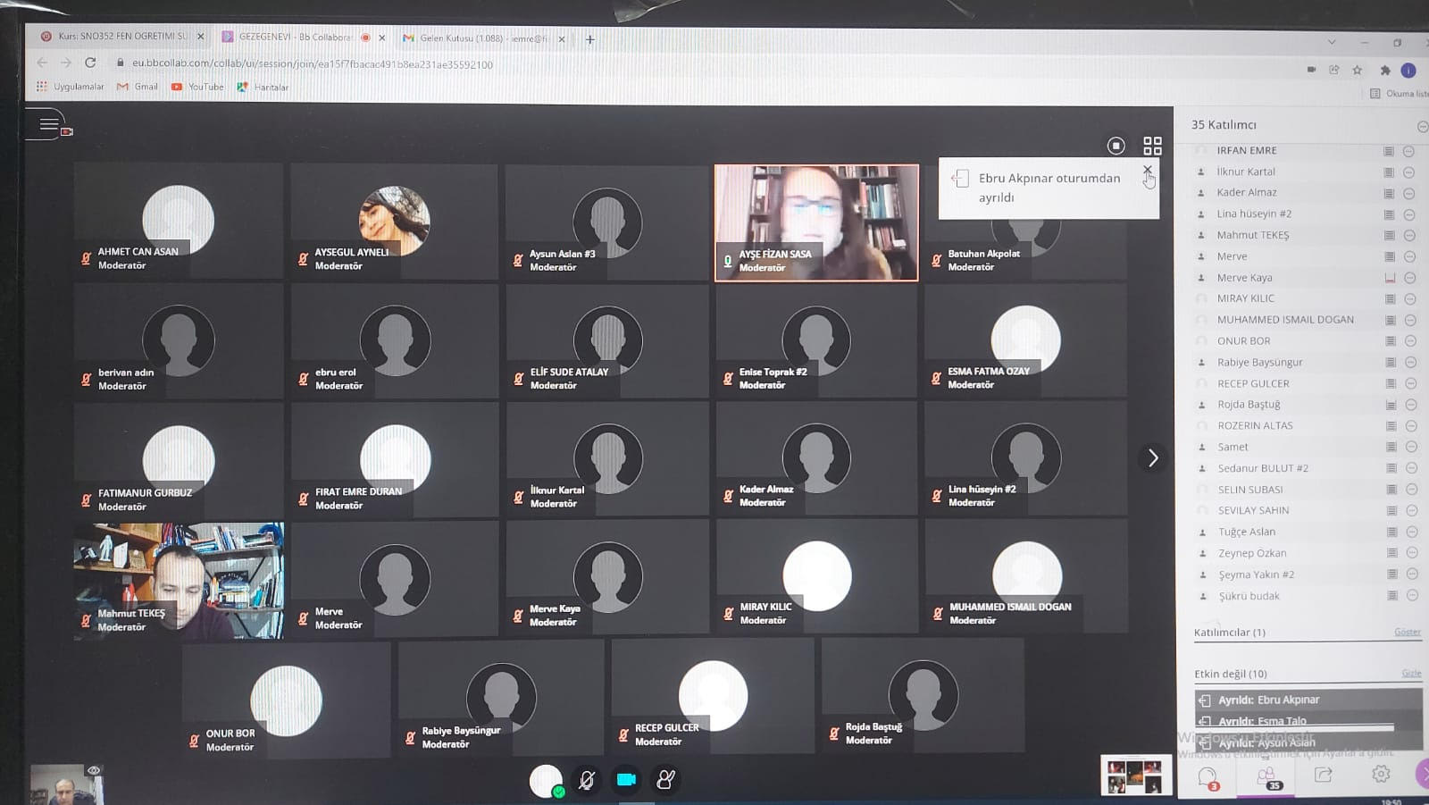Go to next page of participant videos

(x=1153, y=458)
